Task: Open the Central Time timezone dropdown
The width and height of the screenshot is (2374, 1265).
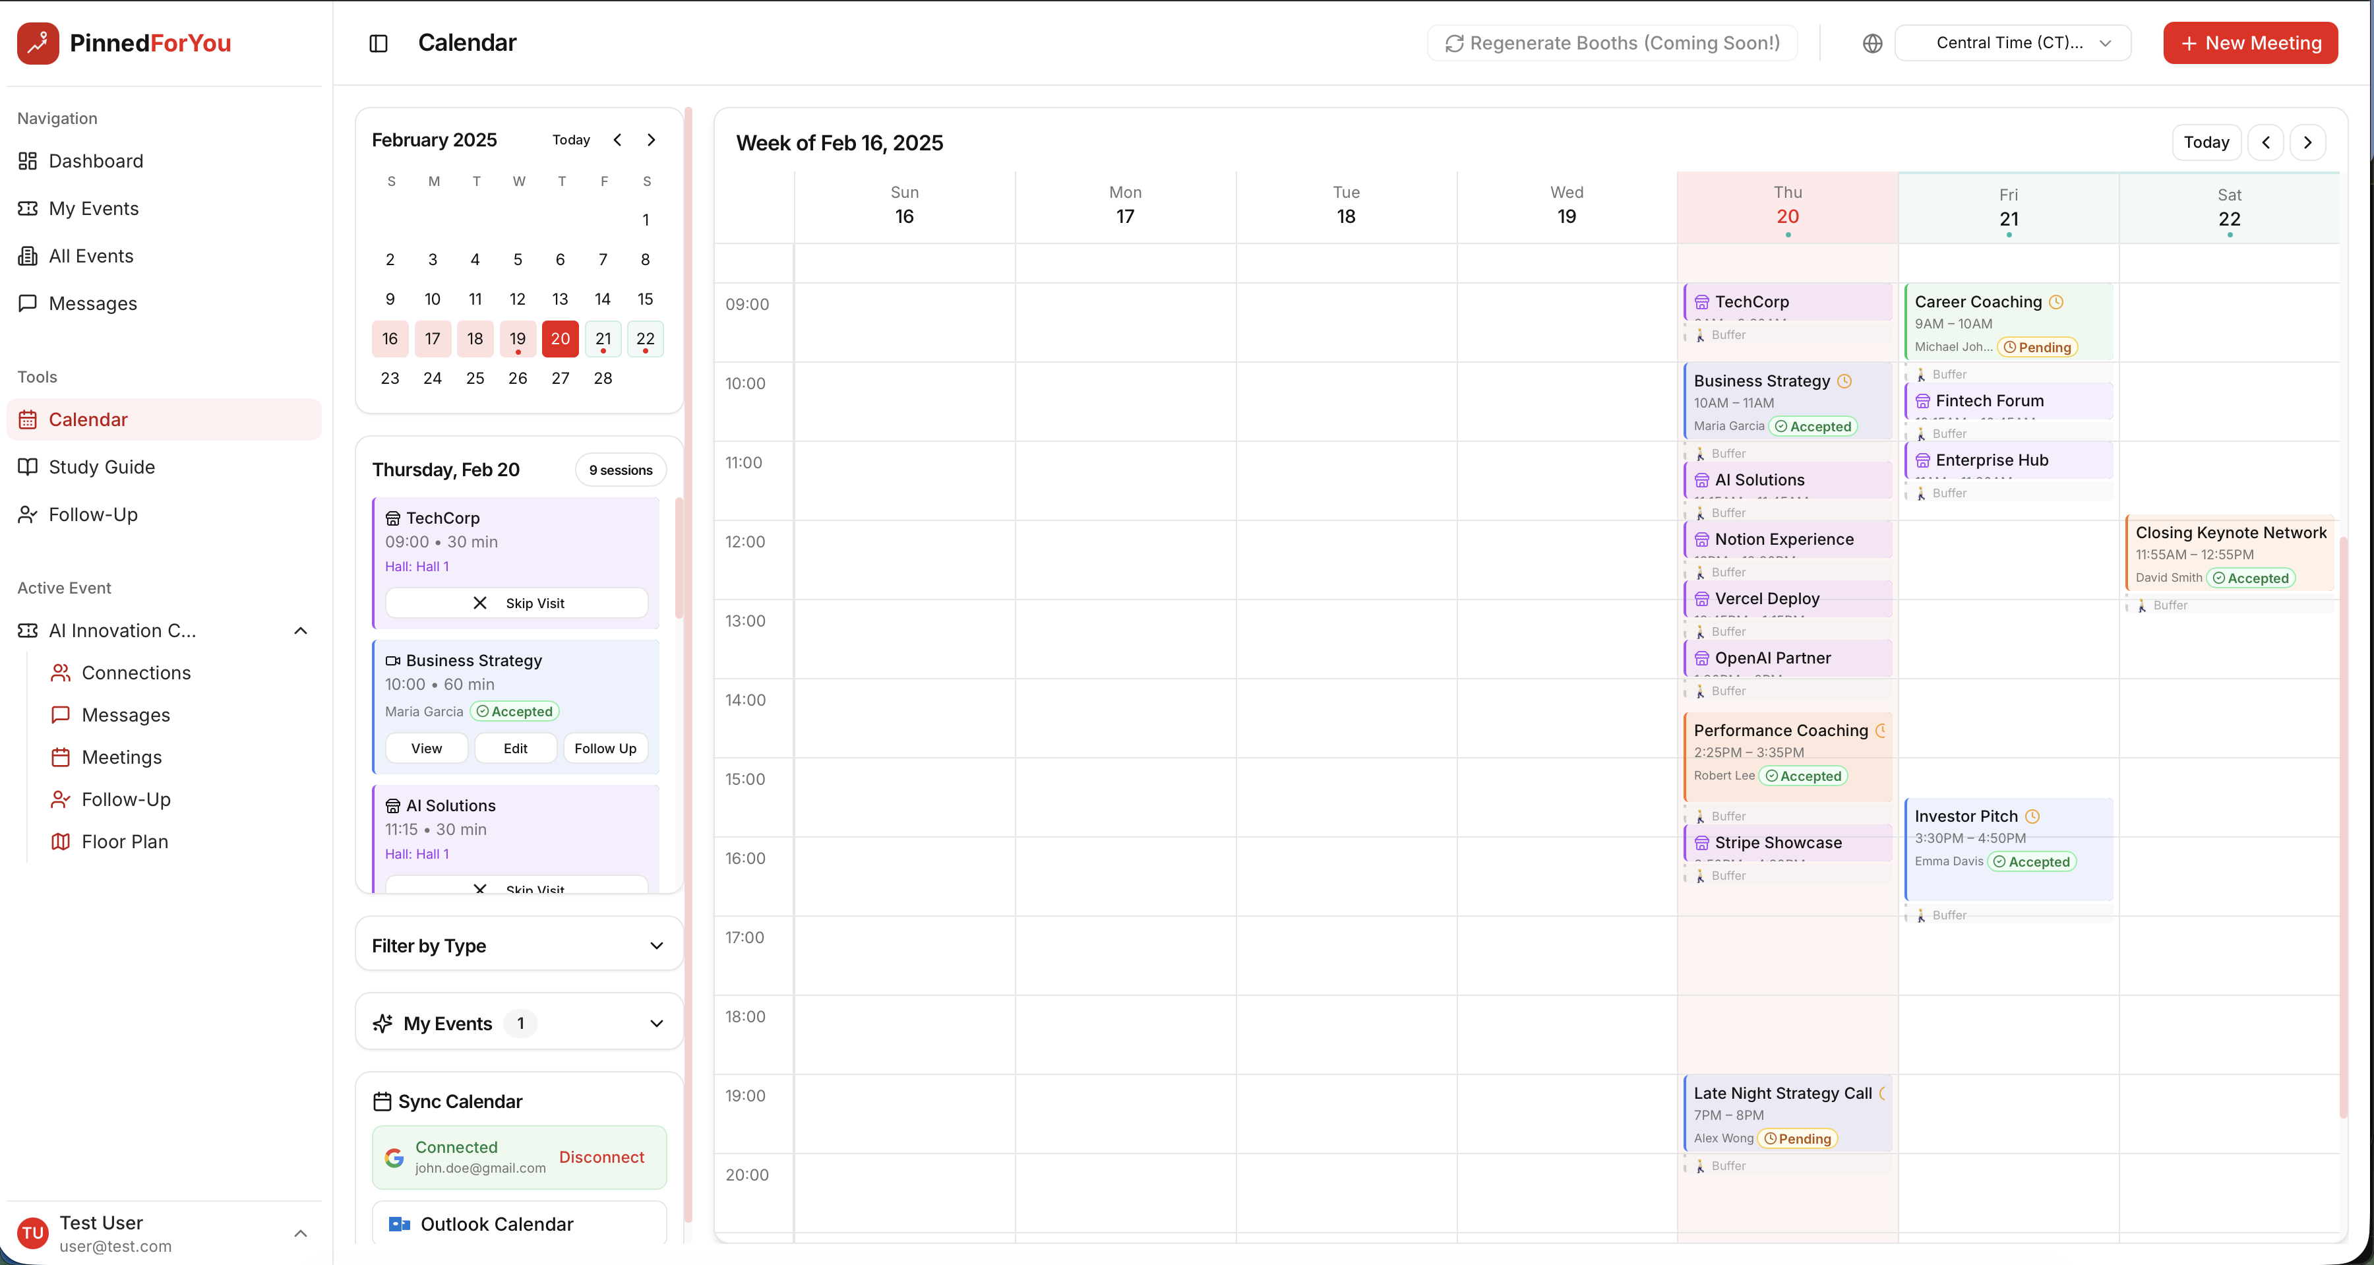Action: (x=2012, y=42)
